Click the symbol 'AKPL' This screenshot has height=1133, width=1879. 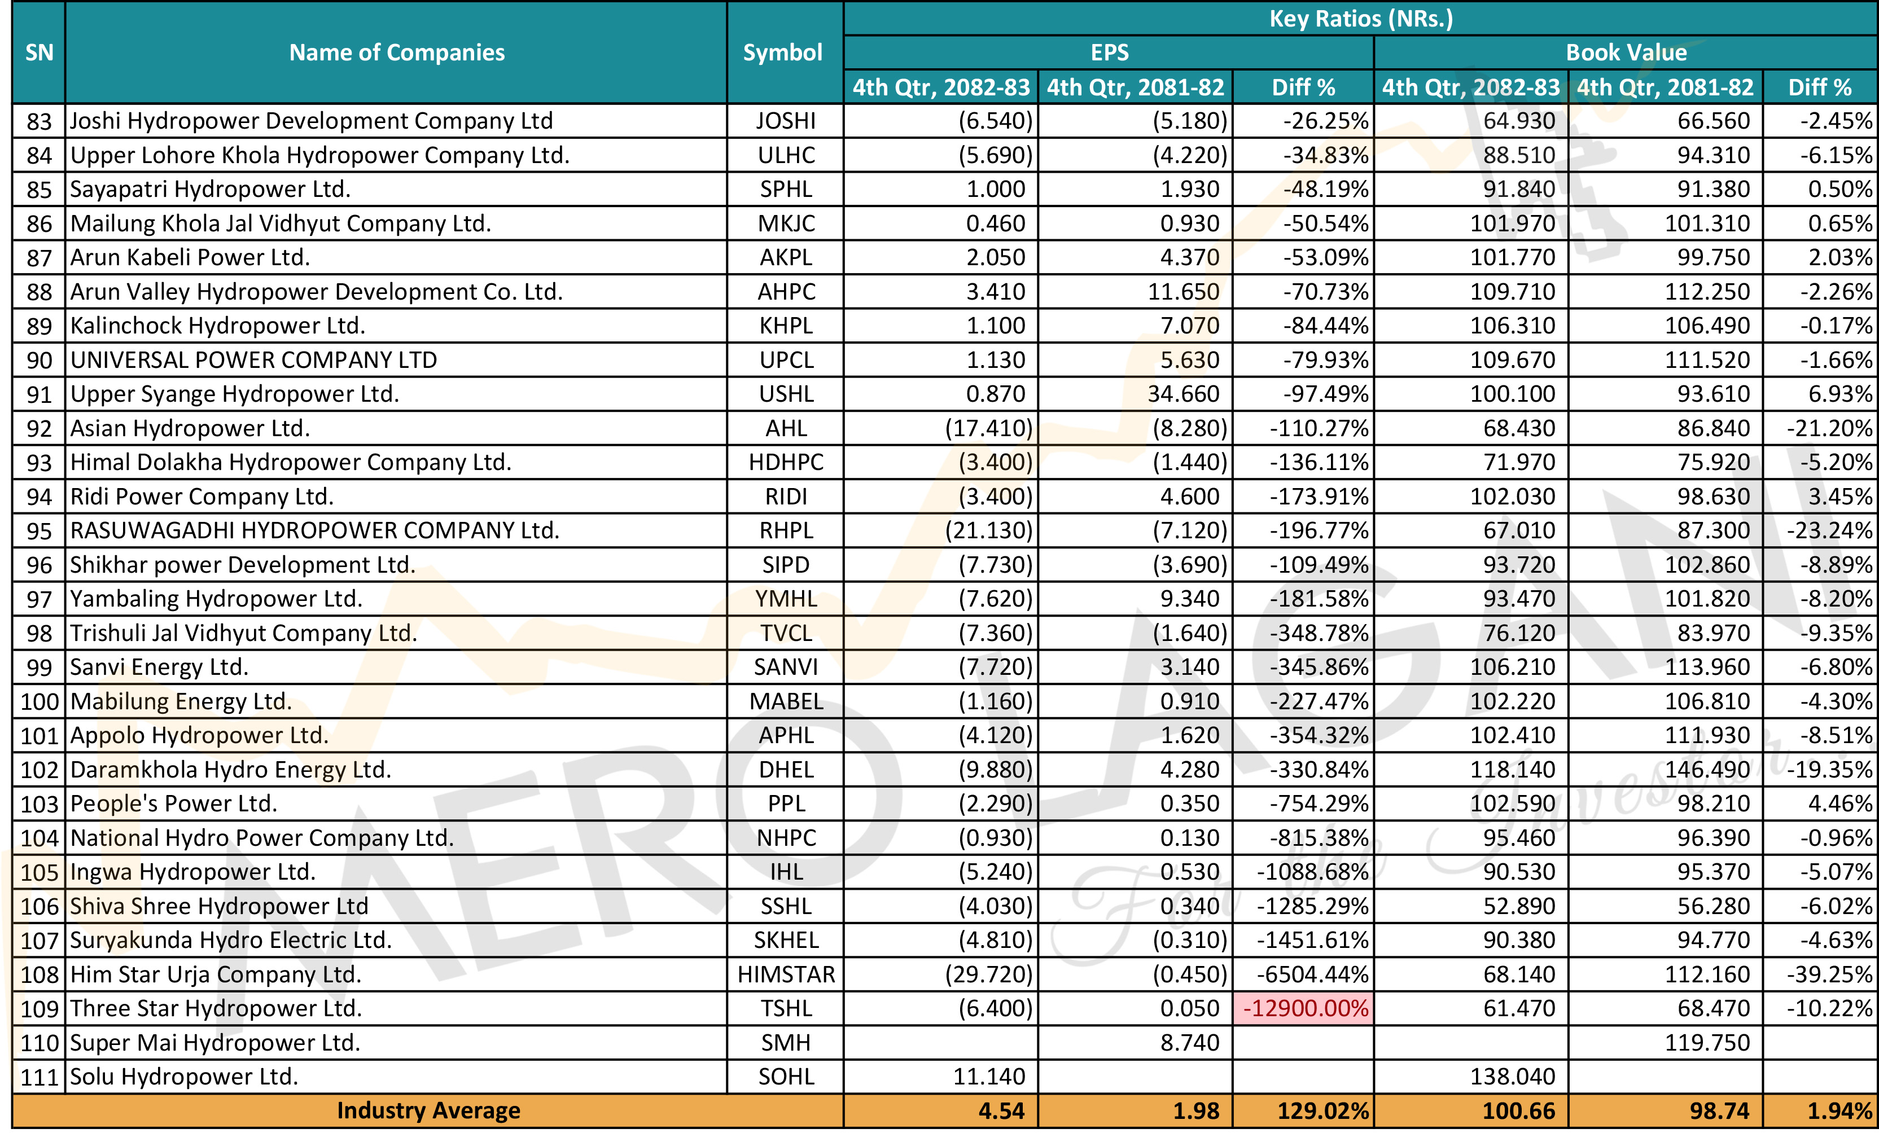786,257
